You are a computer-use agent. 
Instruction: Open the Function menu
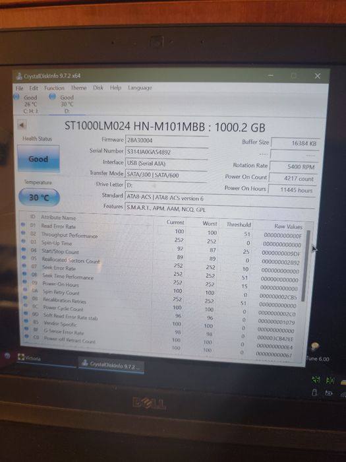click(54, 88)
